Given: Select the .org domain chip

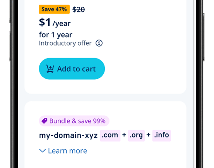Looking at the screenshot, I should pyautogui.click(x=136, y=135).
